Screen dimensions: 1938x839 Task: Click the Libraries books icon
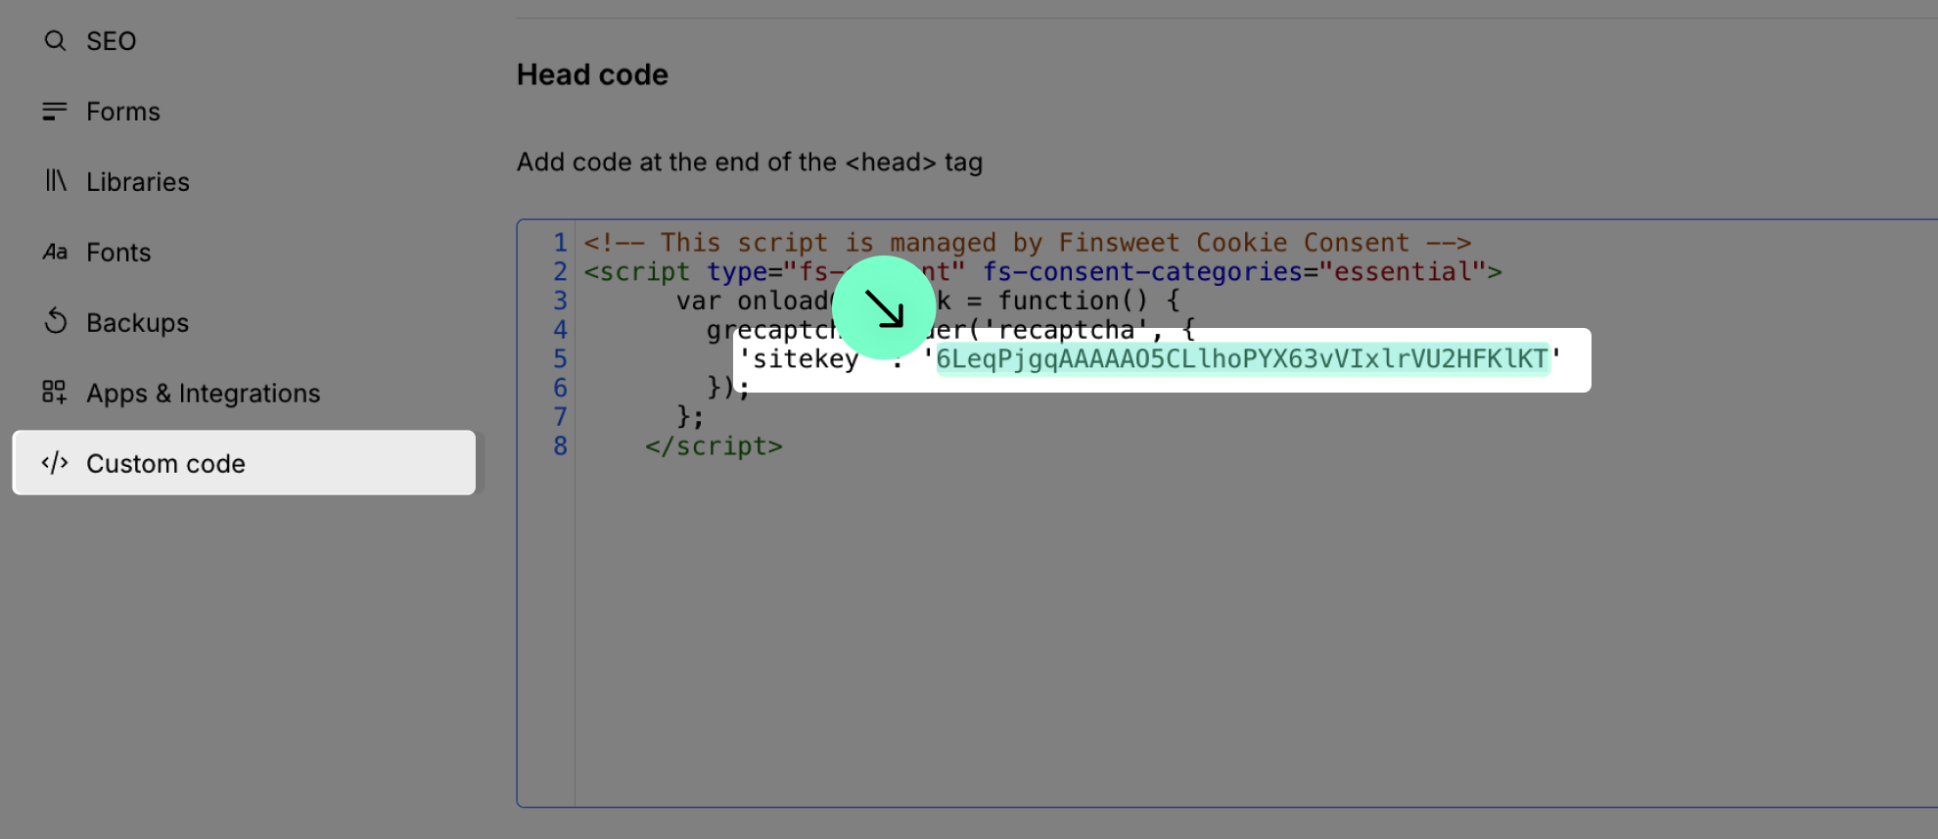click(56, 181)
